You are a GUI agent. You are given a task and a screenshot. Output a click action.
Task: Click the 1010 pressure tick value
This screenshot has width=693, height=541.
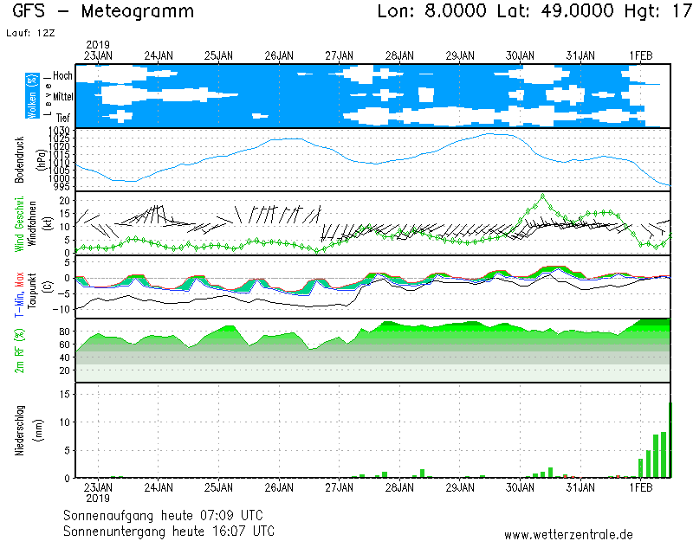point(59,163)
